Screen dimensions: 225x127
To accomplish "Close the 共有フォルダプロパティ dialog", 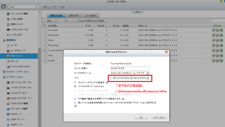I will tap(166, 52).
